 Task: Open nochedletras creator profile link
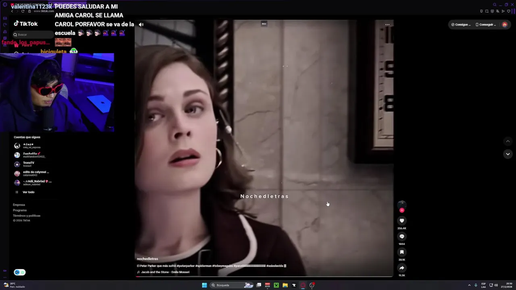148,259
